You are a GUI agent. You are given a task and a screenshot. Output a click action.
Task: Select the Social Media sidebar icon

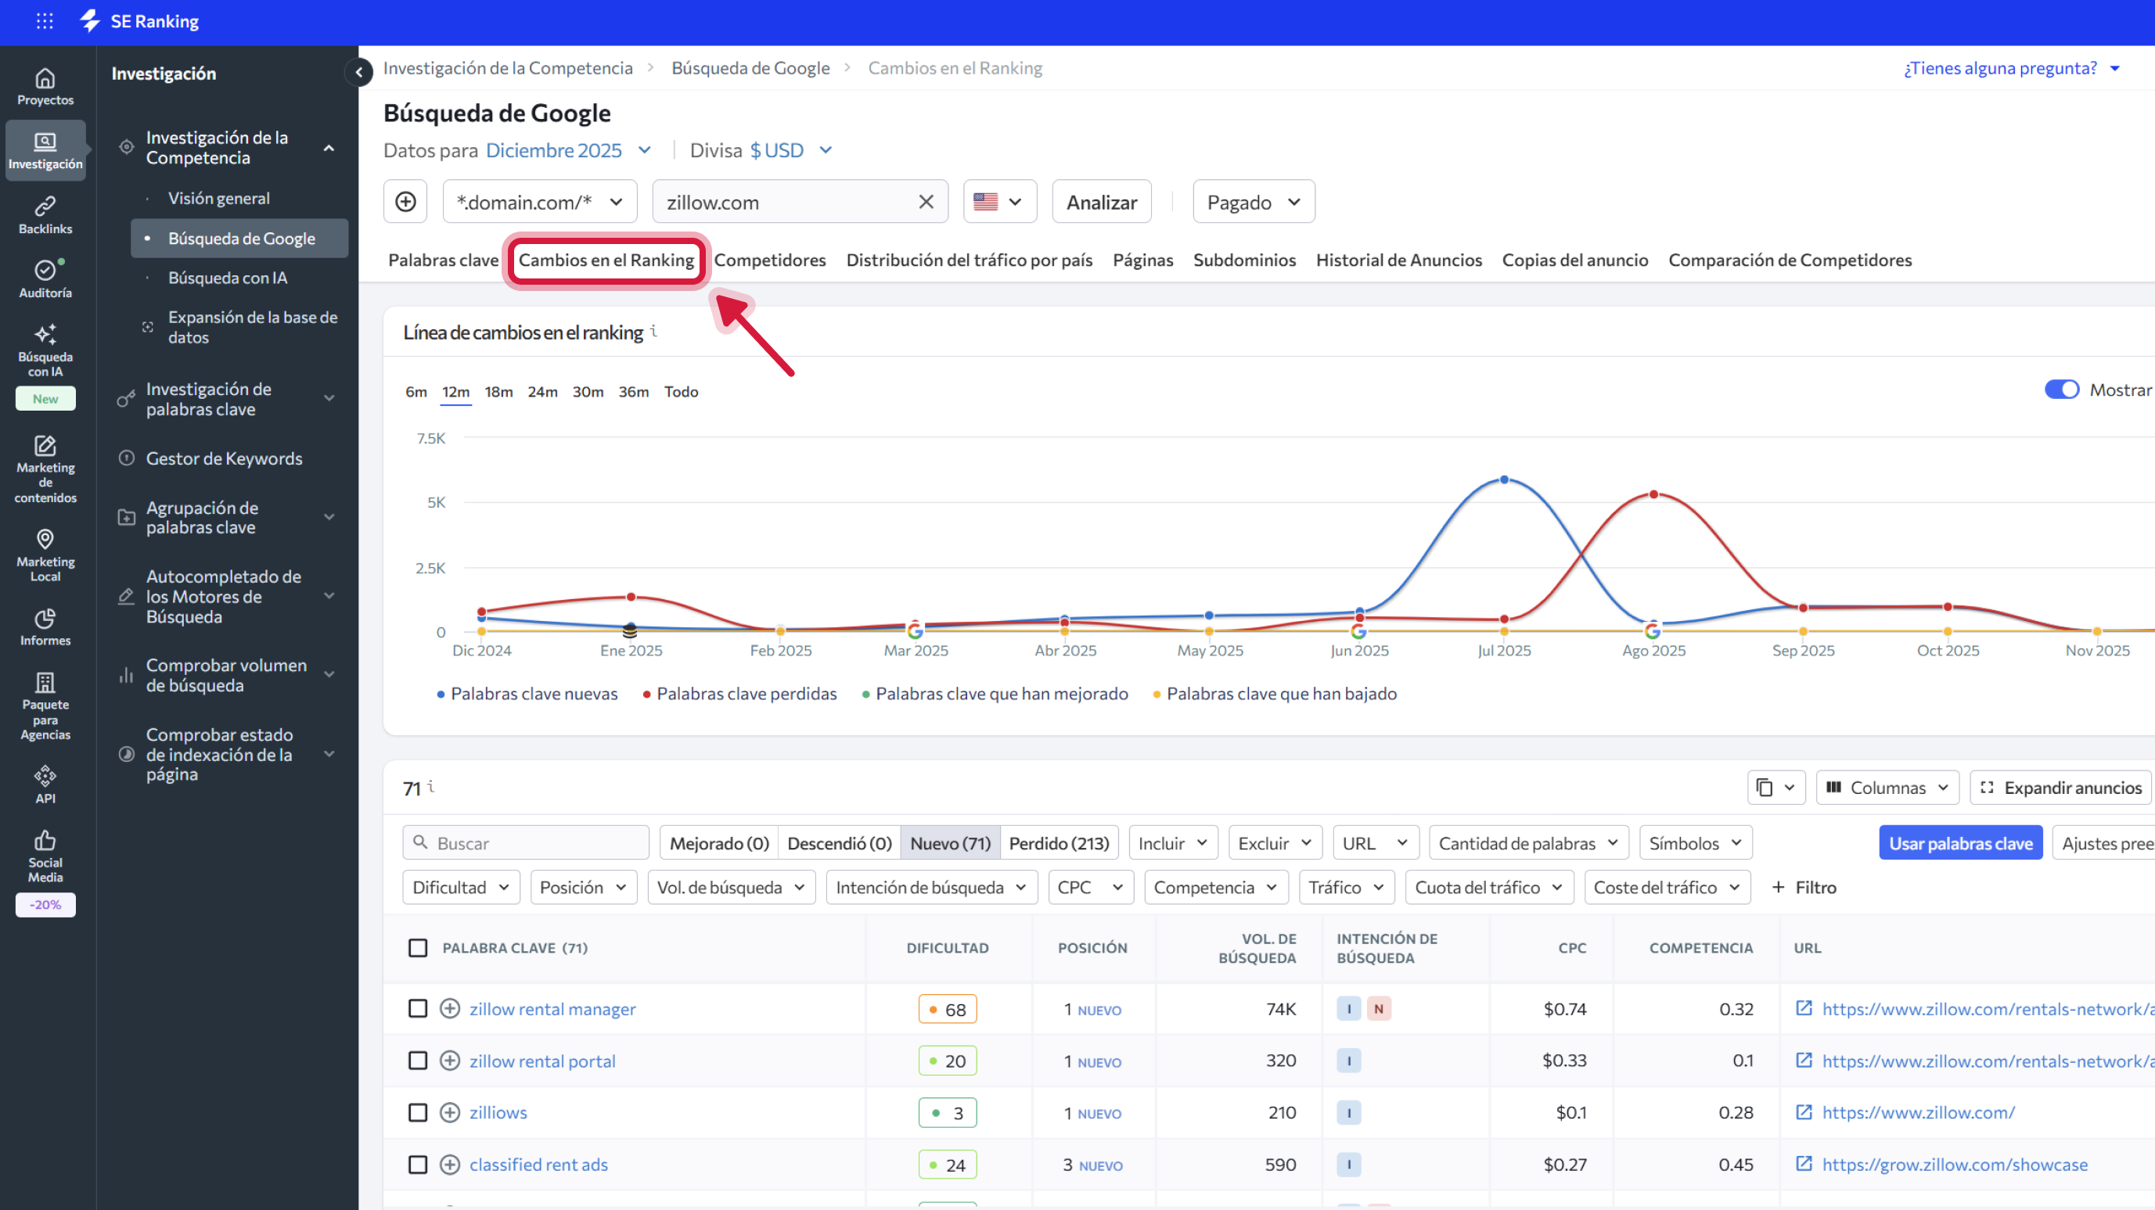click(45, 851)
